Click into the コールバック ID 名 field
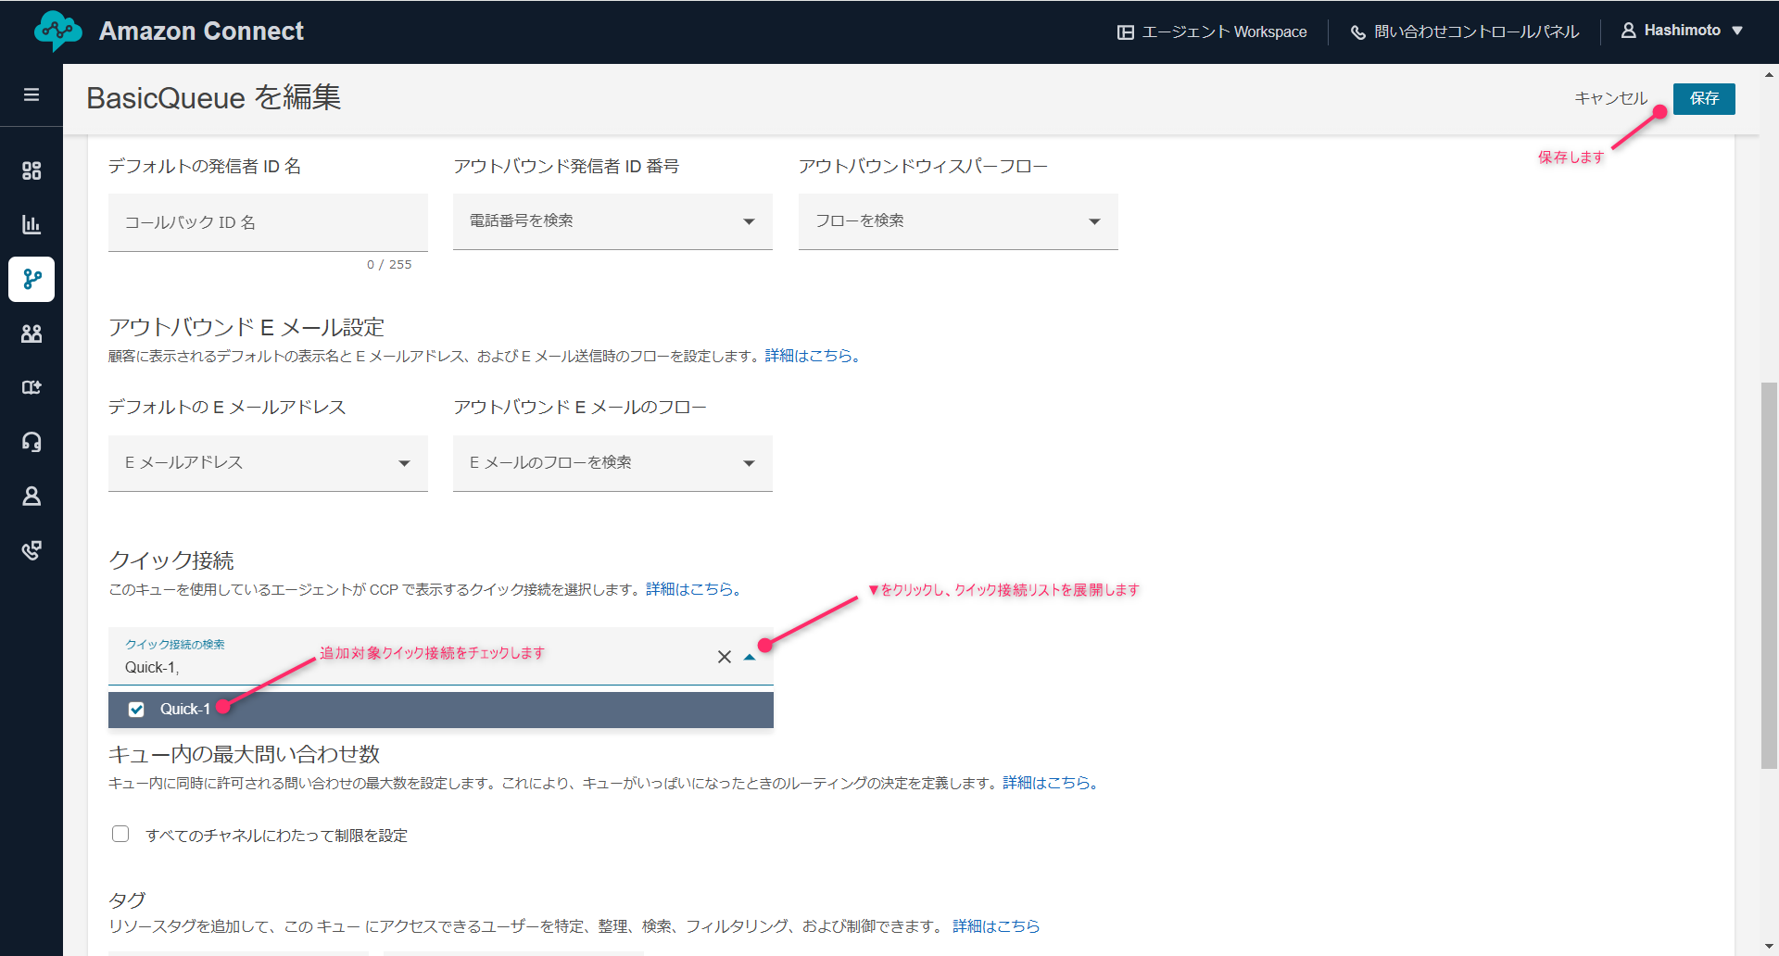 pos(268,222)
